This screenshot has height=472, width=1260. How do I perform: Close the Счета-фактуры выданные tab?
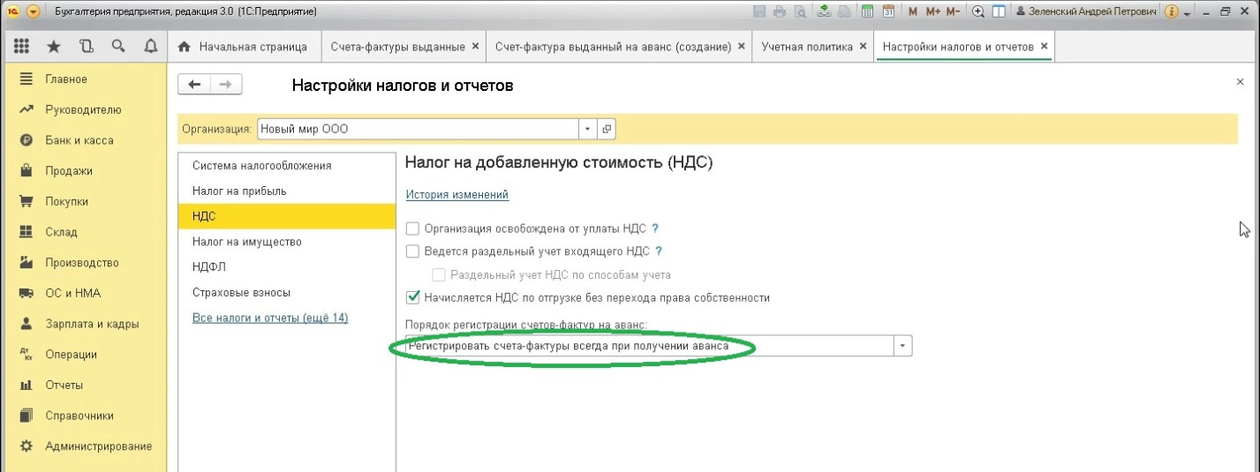coord(476,46)
